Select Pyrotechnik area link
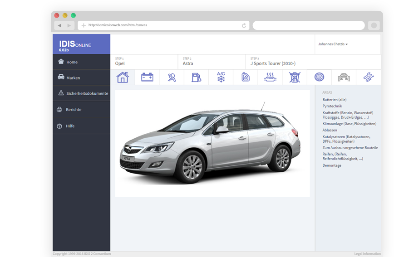This screenshot has height=257, width=394. tap(332, 106)
